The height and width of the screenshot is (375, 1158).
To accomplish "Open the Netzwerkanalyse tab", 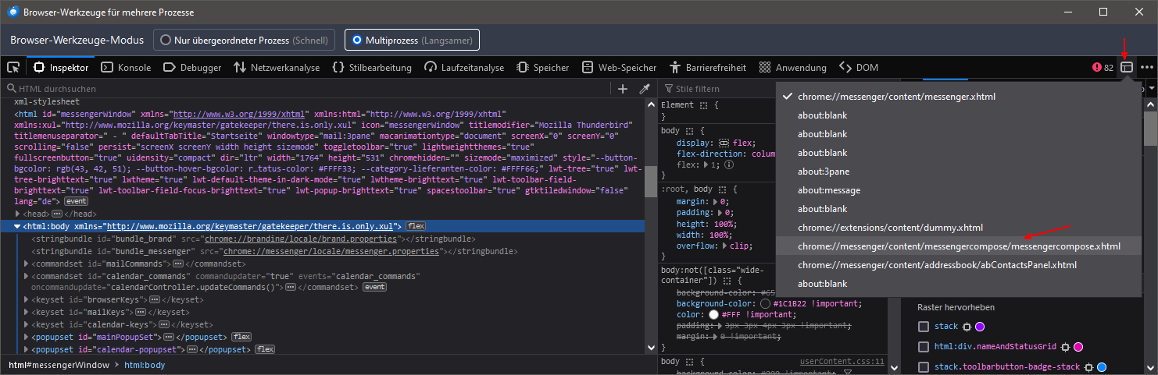I will pos(277,68).
